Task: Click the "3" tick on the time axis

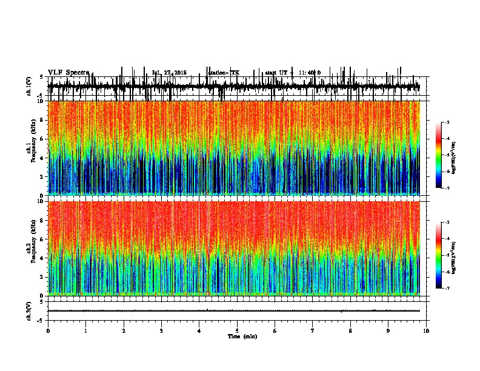Action: coord(161,331)
